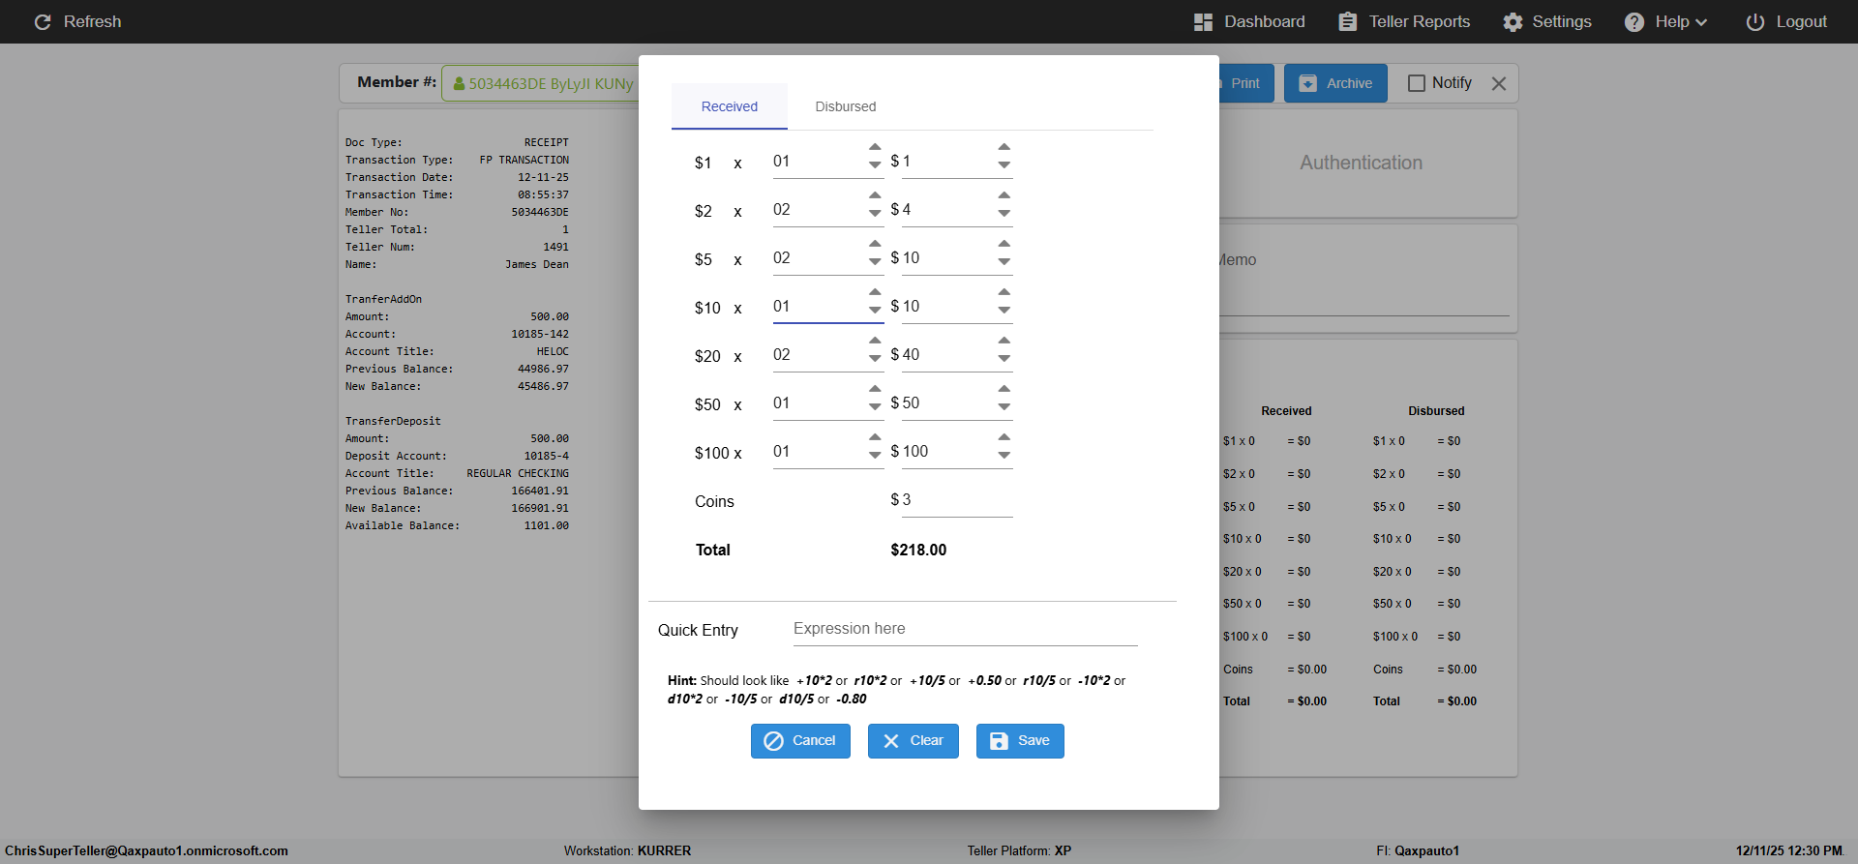Viewport: 1858px width, 864px height.
Task: Open the Settings gear icon
Action: pos(1513,21)
